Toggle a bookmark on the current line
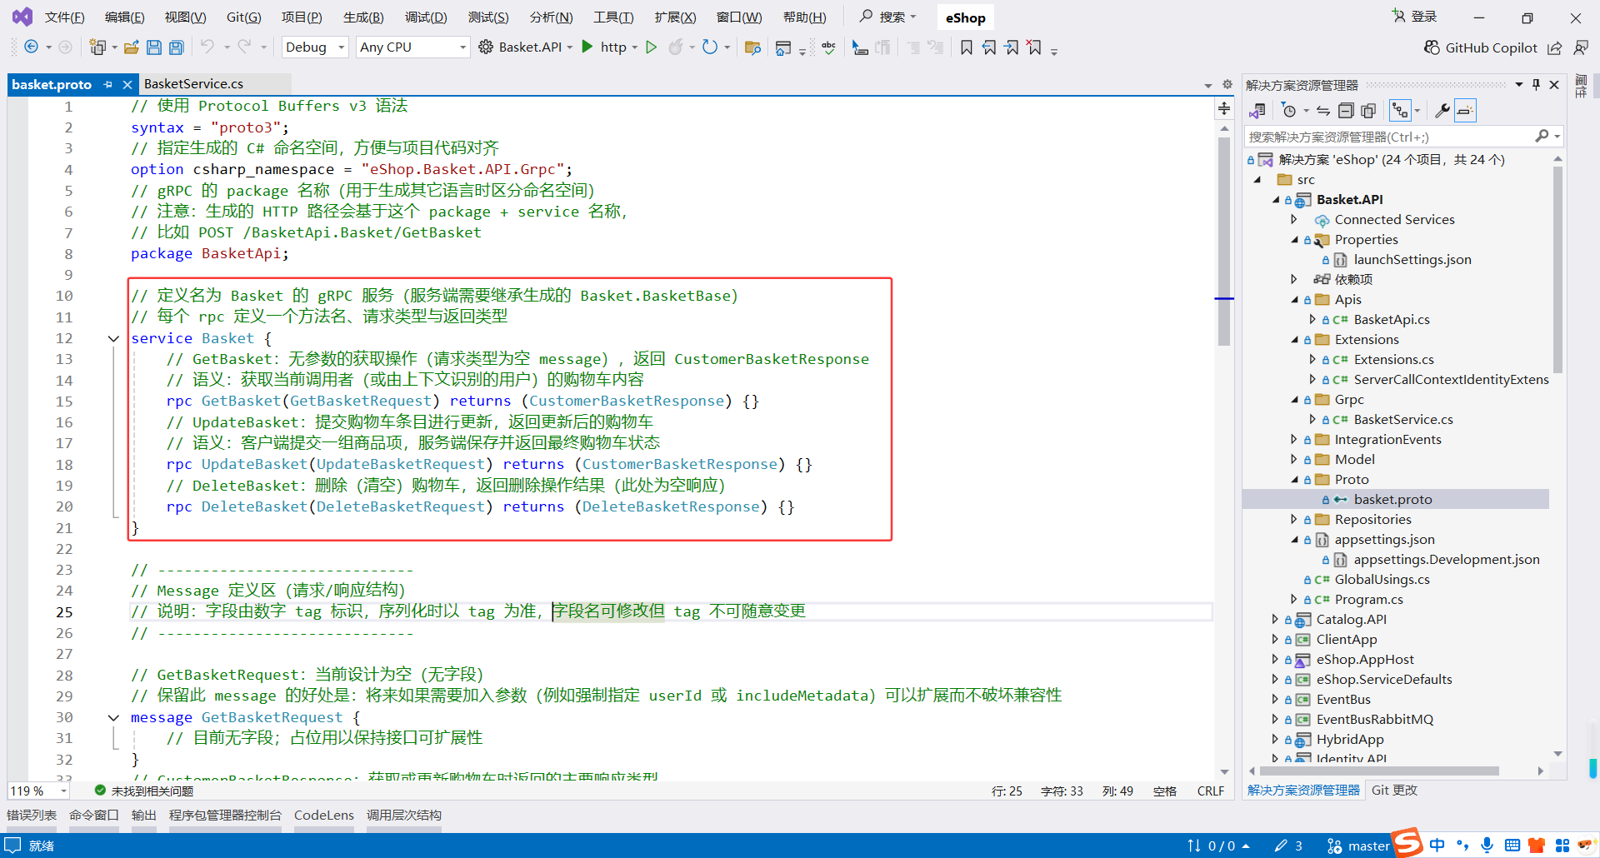 [x=967, y=47]
